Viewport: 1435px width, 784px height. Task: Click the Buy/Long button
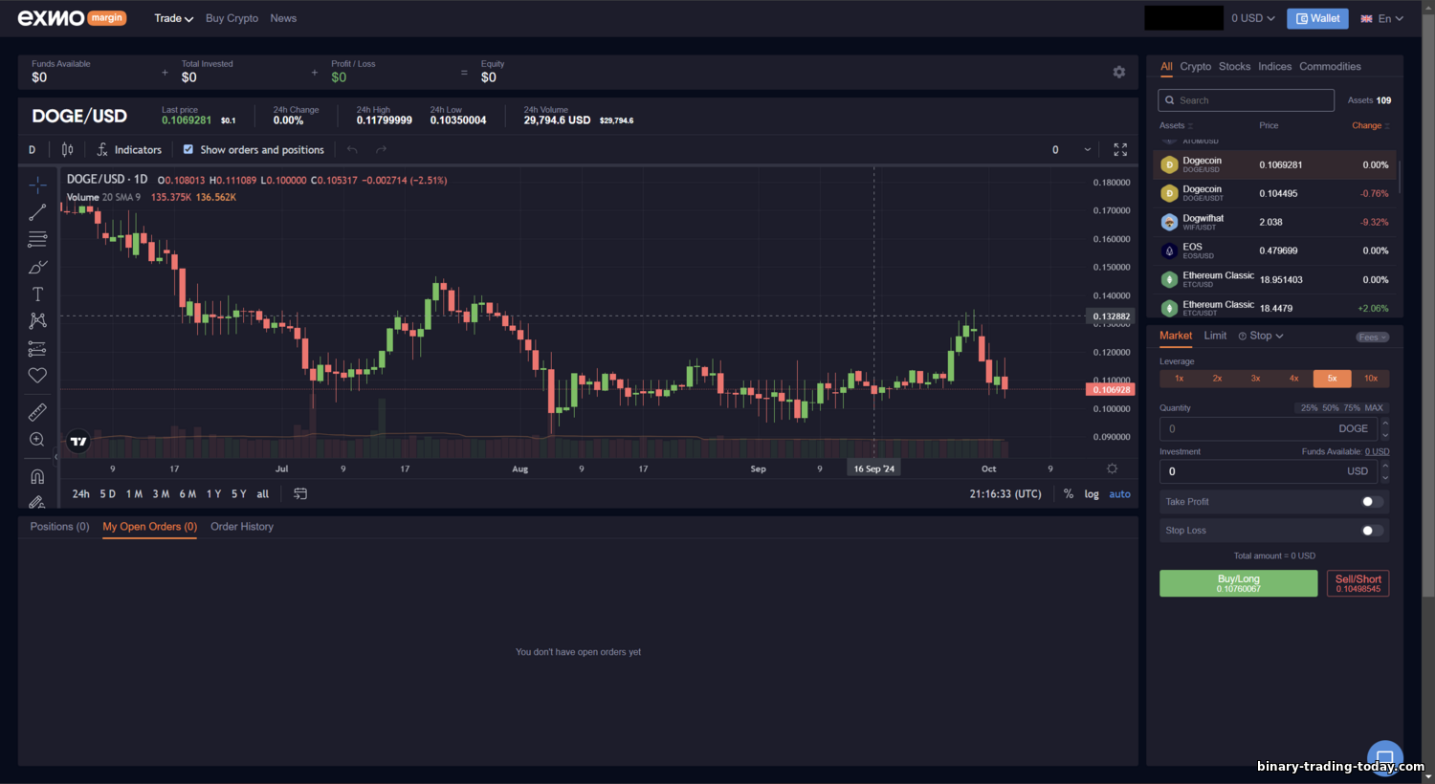(x=1238, y=583)
